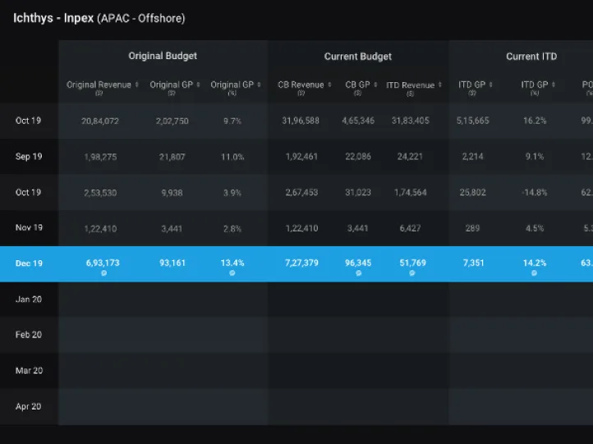Image resolution: width=593 pixels, height=444 pixels.
Task: Click the 2,214 cell
Action: (473, 157)
